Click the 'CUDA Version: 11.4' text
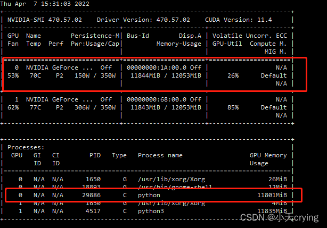327x228 pixels. pyautogui.click(x=239, y=20)
